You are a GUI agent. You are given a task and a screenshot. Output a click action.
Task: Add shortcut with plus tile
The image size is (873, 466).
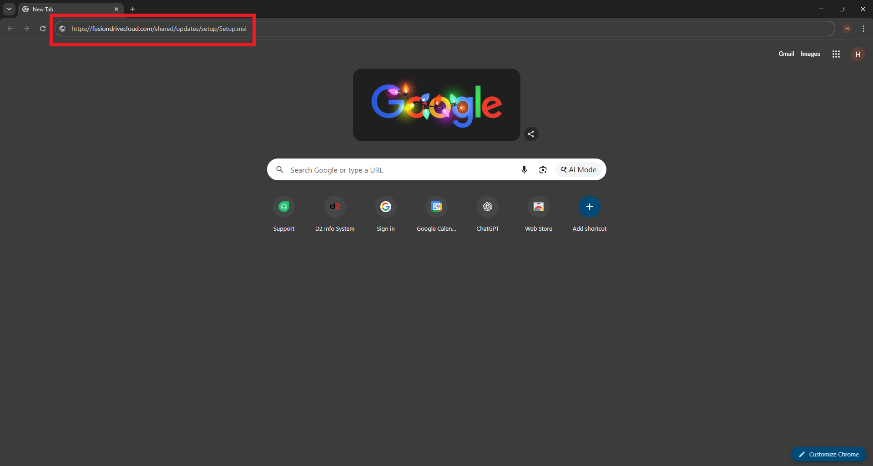coord(590,214)
